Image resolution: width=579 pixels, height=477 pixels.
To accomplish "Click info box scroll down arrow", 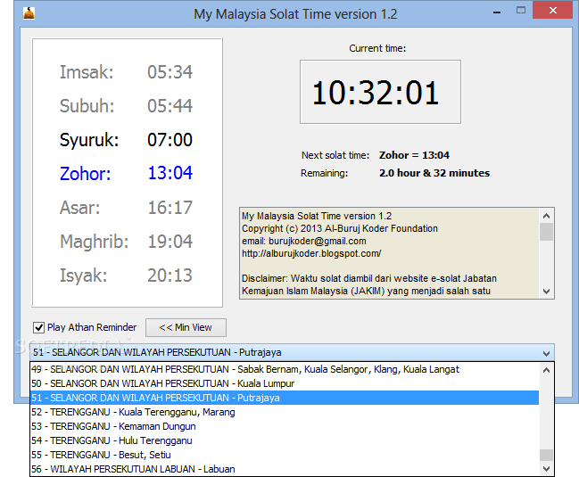I will coord(547,291).
